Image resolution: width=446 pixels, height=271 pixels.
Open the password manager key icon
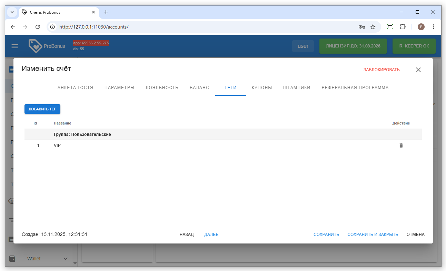tap(361, 27)
